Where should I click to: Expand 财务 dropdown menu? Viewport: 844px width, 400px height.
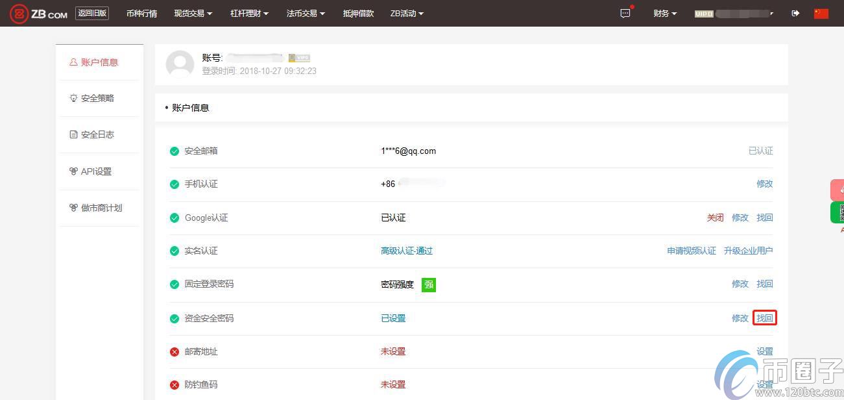click(x=665, y=14)
